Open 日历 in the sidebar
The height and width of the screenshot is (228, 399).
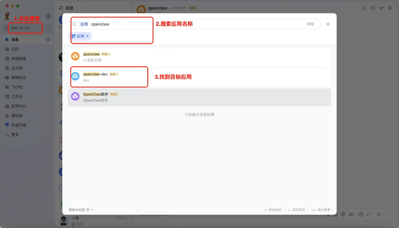(27, 49)
